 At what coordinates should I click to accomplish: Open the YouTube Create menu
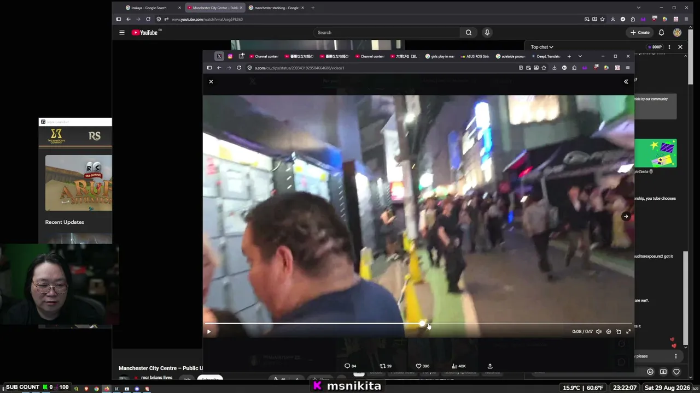coord(640,33)
